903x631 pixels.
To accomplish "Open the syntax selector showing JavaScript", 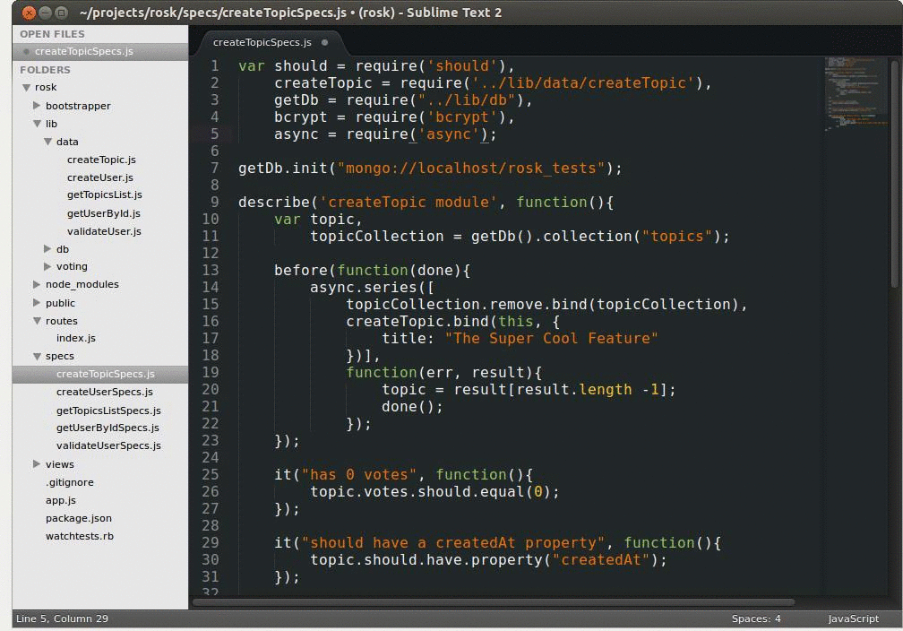I will tap(852, 618).
